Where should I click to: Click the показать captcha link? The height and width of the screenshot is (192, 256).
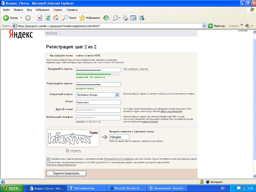pos(75,151)
